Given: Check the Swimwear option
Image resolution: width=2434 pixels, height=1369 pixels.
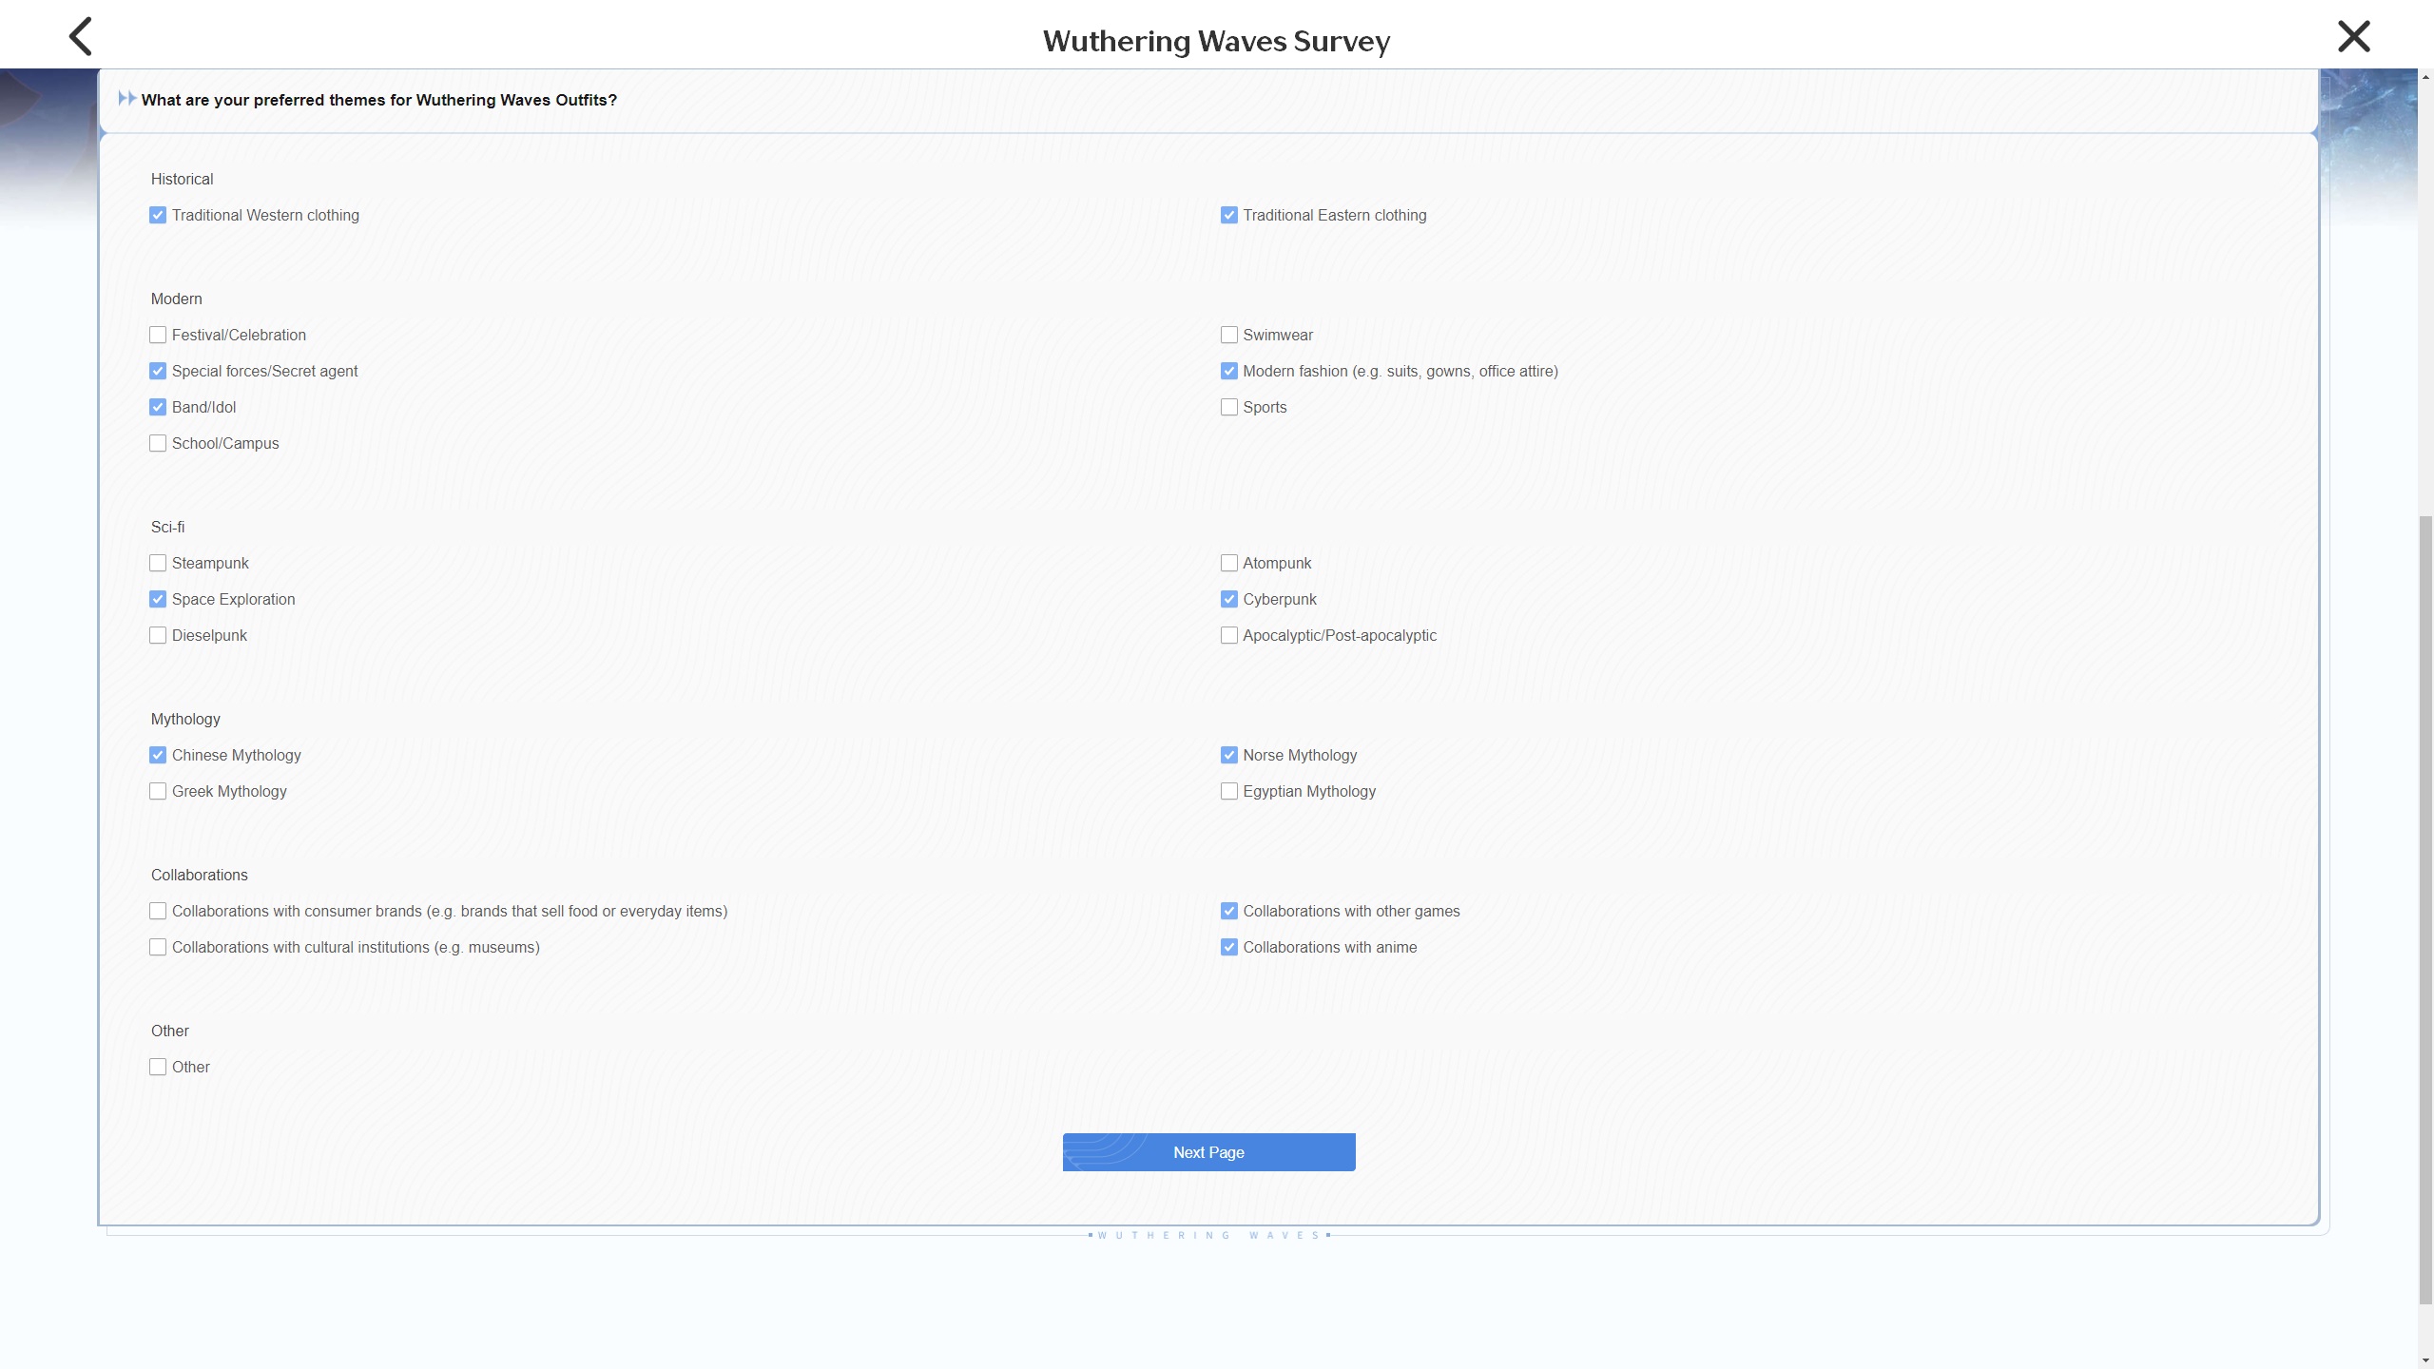Looking at the screenshot, I should click(1229, 336).
